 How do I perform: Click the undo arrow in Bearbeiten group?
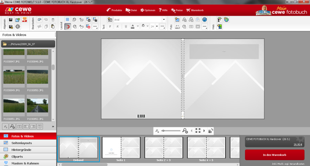tap(39, 20)
